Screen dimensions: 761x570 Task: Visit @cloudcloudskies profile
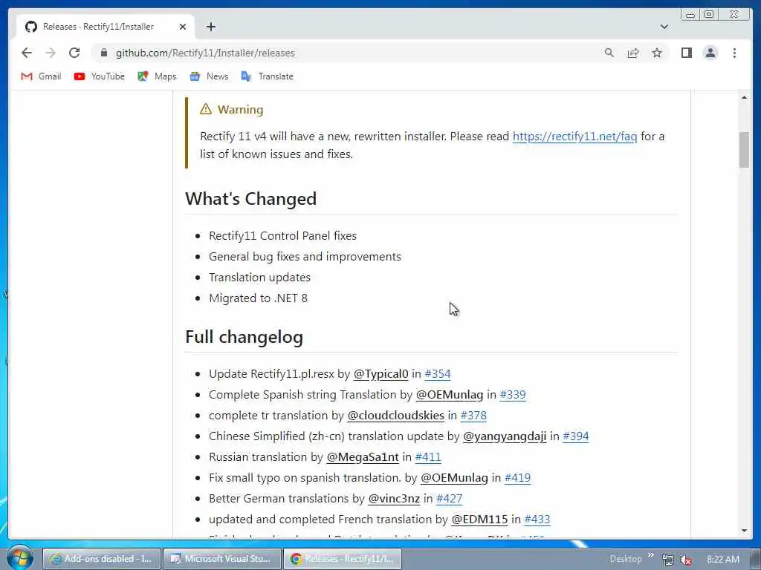pos(395,416)
